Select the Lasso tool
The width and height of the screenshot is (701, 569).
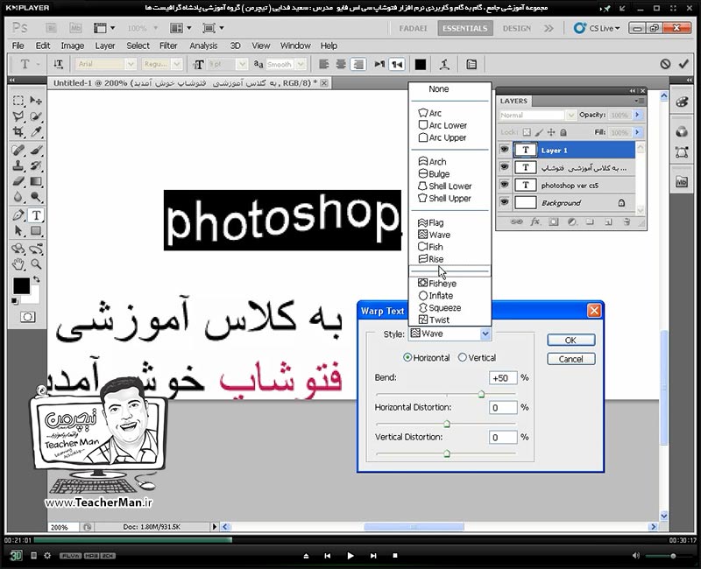click(x=18, y=116)
